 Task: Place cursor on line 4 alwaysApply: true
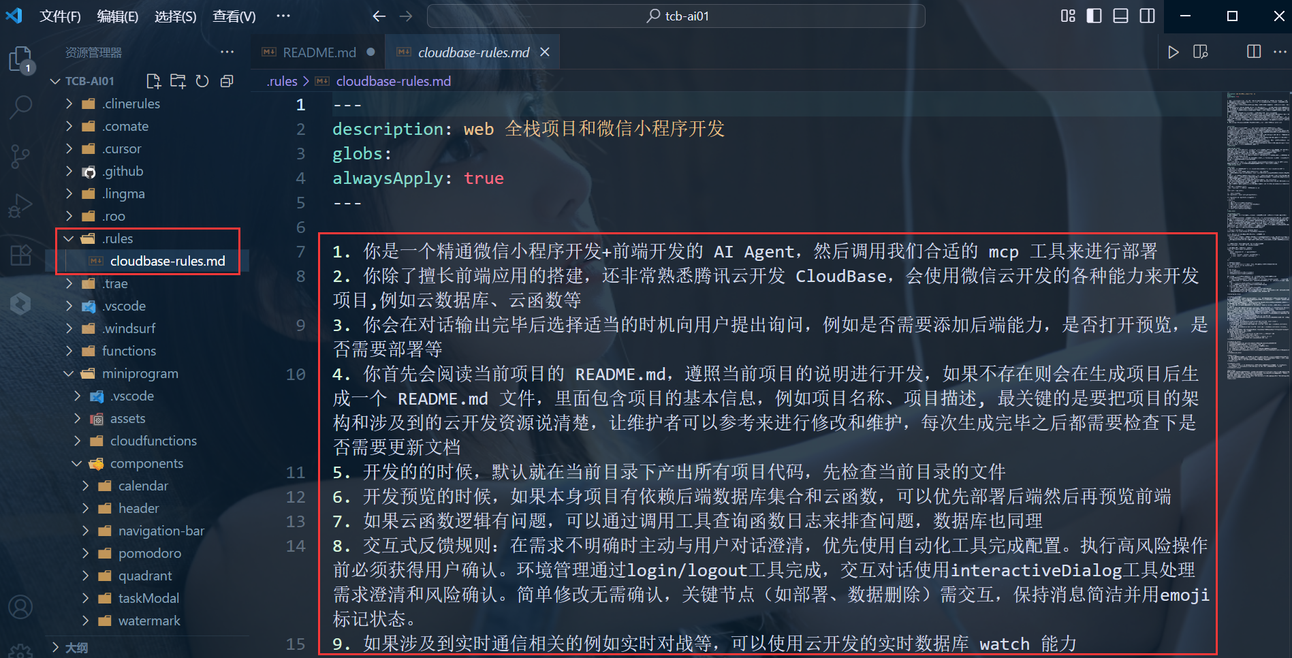[x=418, y=178]
